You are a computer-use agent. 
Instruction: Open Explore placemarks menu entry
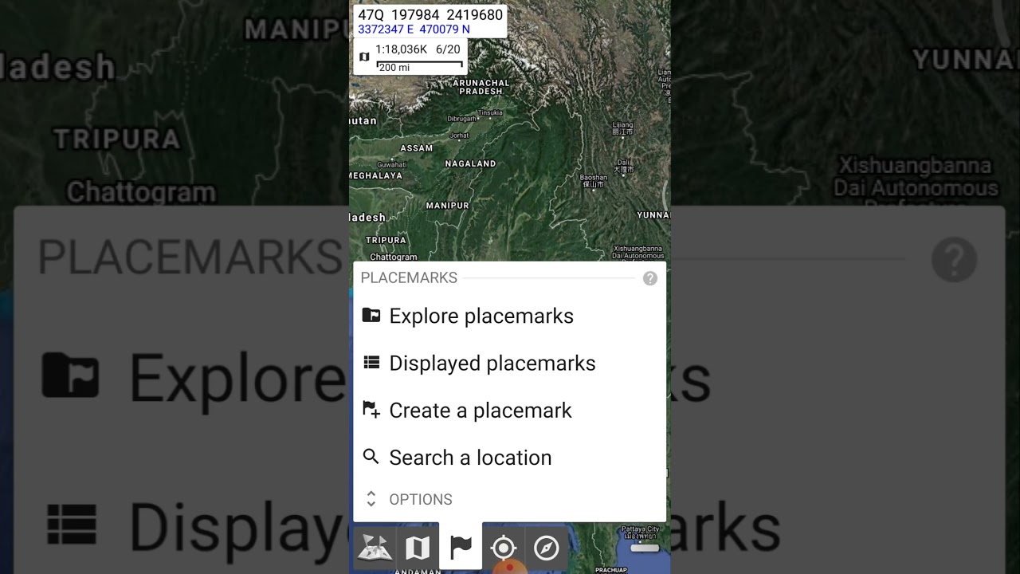(509, 316)
